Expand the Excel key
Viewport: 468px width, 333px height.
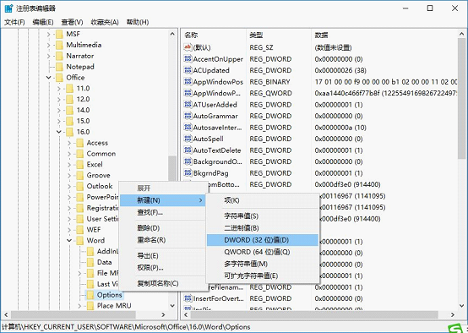(69, 165)
